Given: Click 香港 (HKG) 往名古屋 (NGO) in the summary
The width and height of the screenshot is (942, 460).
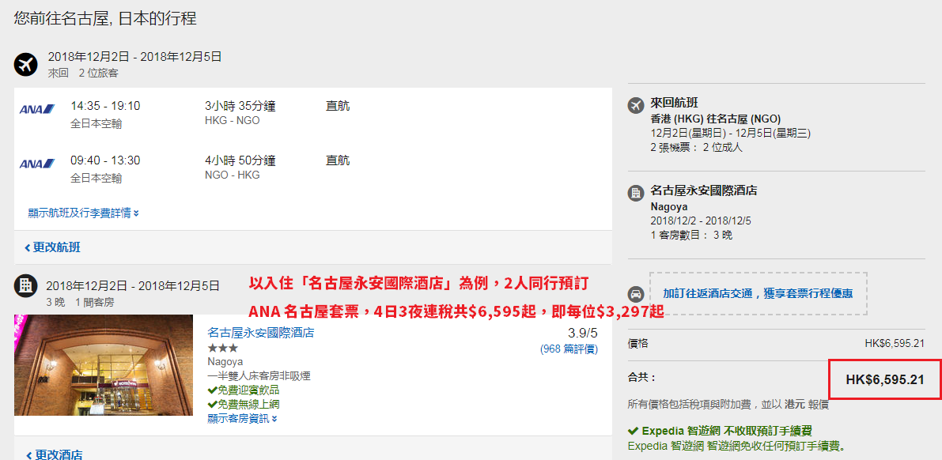Looking at the screenshot, I should click(716, 119).
